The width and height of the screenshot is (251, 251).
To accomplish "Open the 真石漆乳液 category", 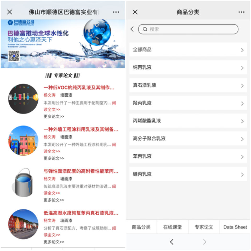I will click(x=188, y=85).
